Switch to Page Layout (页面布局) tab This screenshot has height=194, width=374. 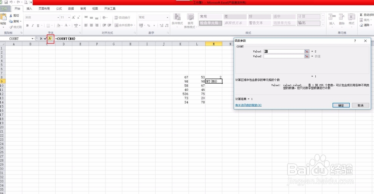coord(44,9)
